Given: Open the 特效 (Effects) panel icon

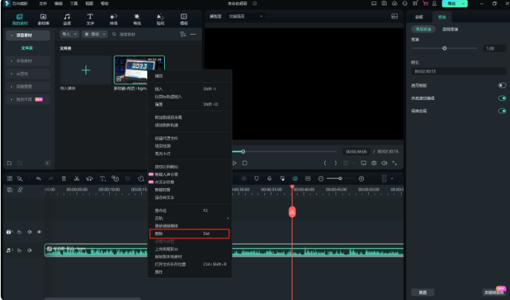Looking at the screenshot, I should [x=137, y=18].
